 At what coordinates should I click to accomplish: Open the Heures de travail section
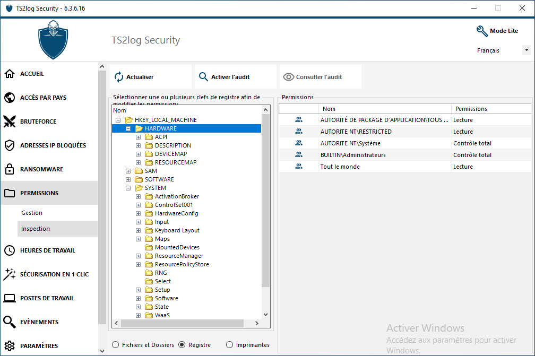49,250
